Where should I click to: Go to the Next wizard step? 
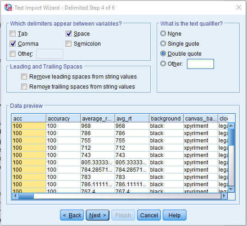(98, 215)
